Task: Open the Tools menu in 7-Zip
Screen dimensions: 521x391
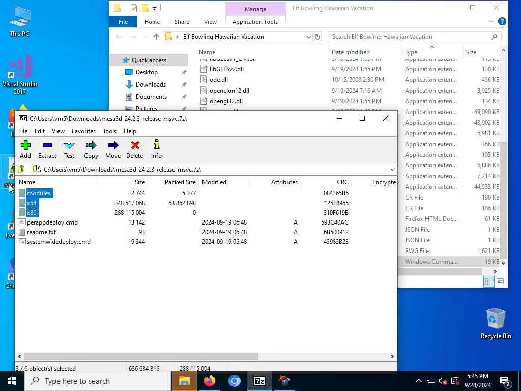Action: click(110, 131)
